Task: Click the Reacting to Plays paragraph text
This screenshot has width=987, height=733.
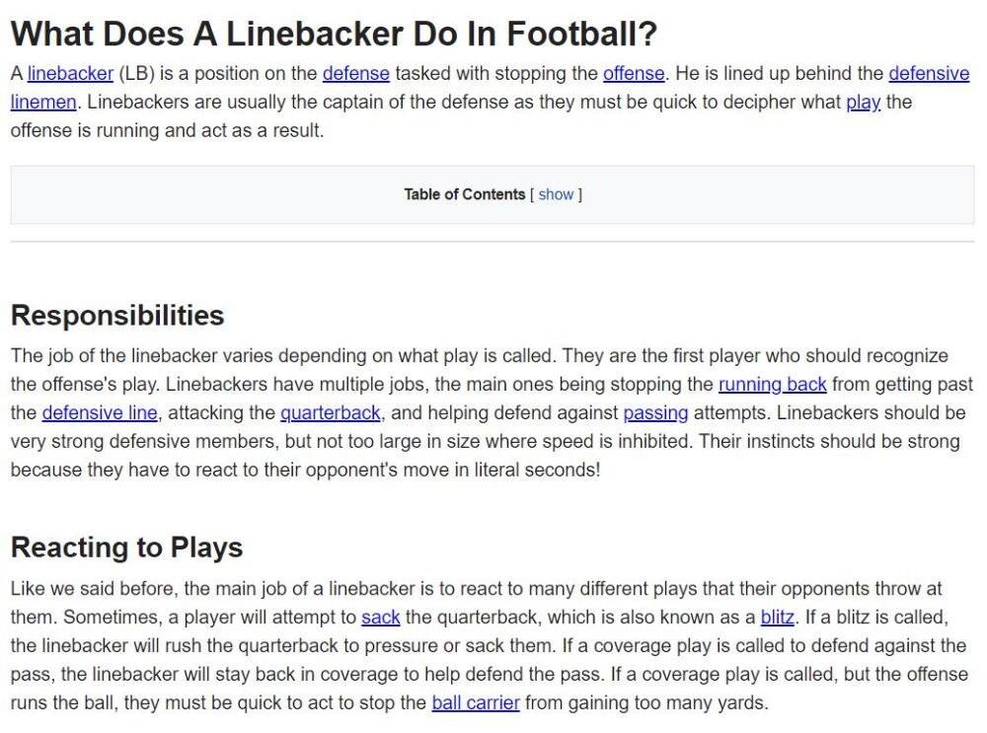Action: (x=490, y=645)
